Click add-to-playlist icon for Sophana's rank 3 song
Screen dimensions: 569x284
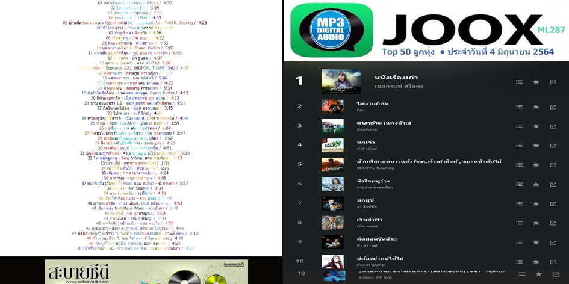pos(519,126)
